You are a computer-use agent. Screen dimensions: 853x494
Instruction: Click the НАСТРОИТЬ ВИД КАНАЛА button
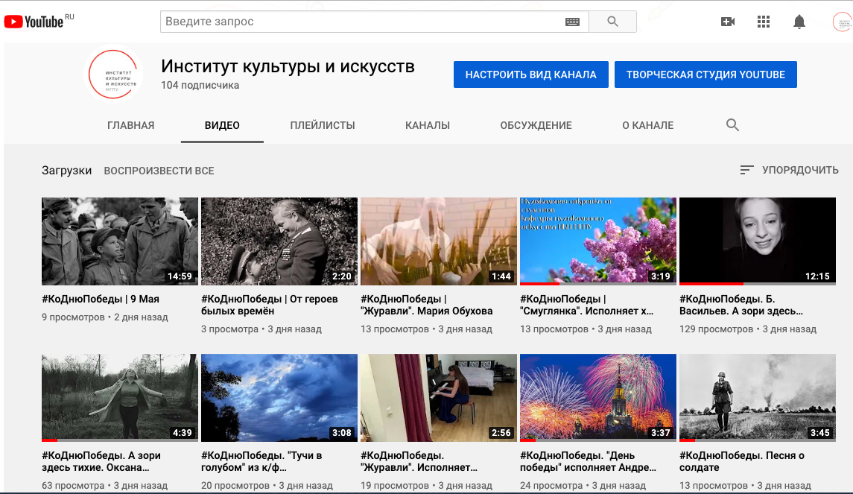(530, 75)
